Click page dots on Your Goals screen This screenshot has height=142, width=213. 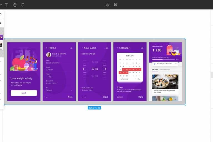[84, 97]
